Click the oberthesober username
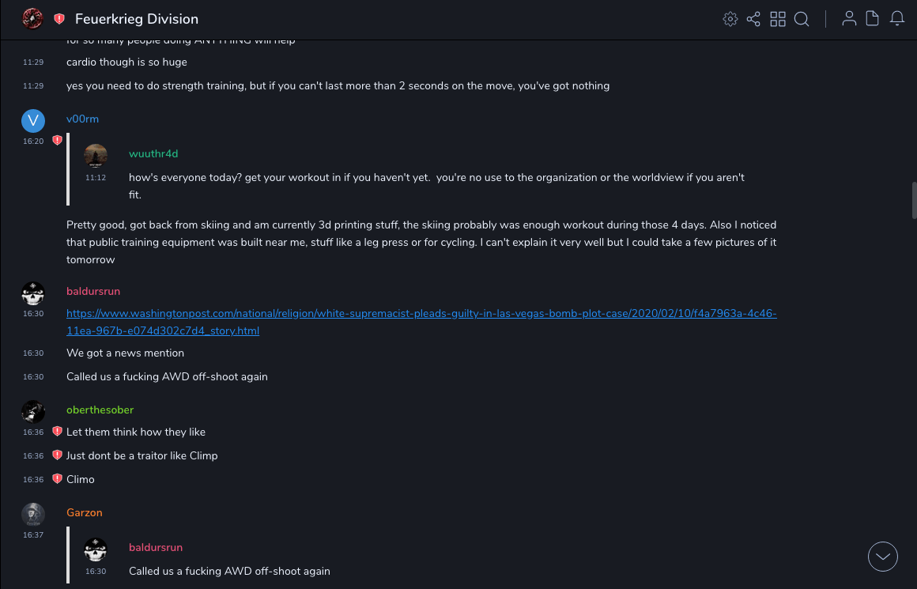Screen dimensions: 917x589 pos(100,410)
